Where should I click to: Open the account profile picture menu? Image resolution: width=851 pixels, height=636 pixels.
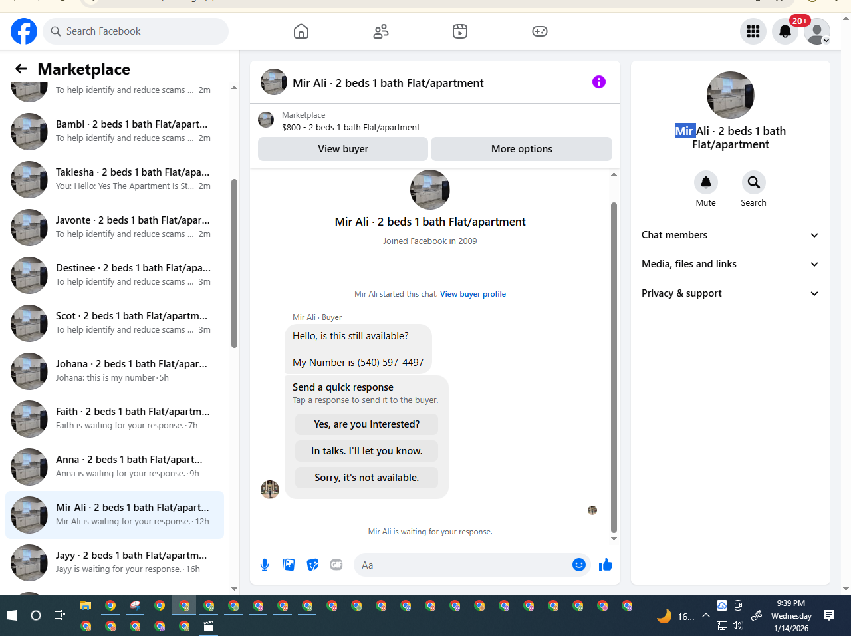817,31
